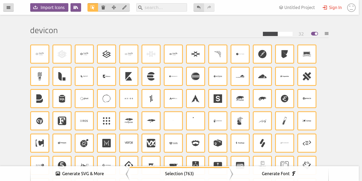Screen dimensions: 362x181
Task: Deselect the AXIOS wordmark icon
Action: (x=129, y=99)
